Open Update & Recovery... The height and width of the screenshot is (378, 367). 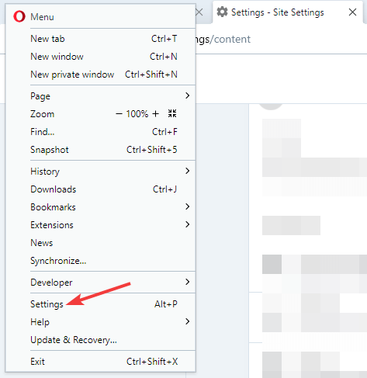point(100,340)
